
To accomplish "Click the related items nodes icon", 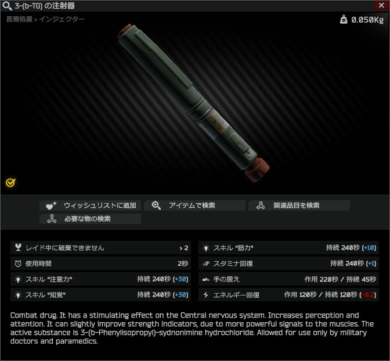I will (261, 205).
